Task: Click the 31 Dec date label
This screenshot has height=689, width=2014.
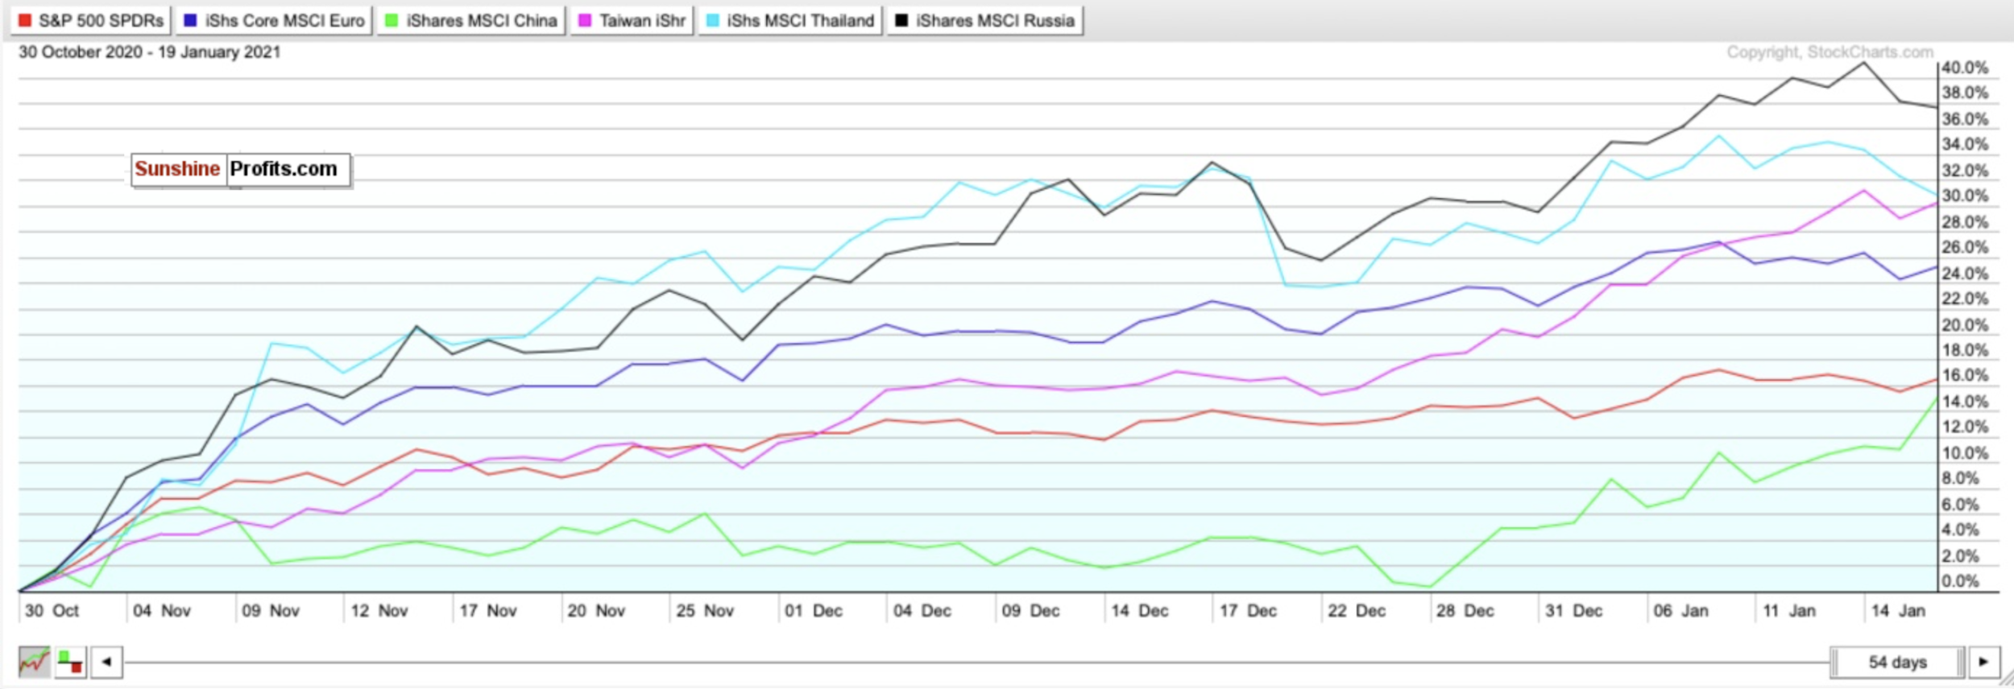Action: pyautogui.click(x=1573, y=611)
